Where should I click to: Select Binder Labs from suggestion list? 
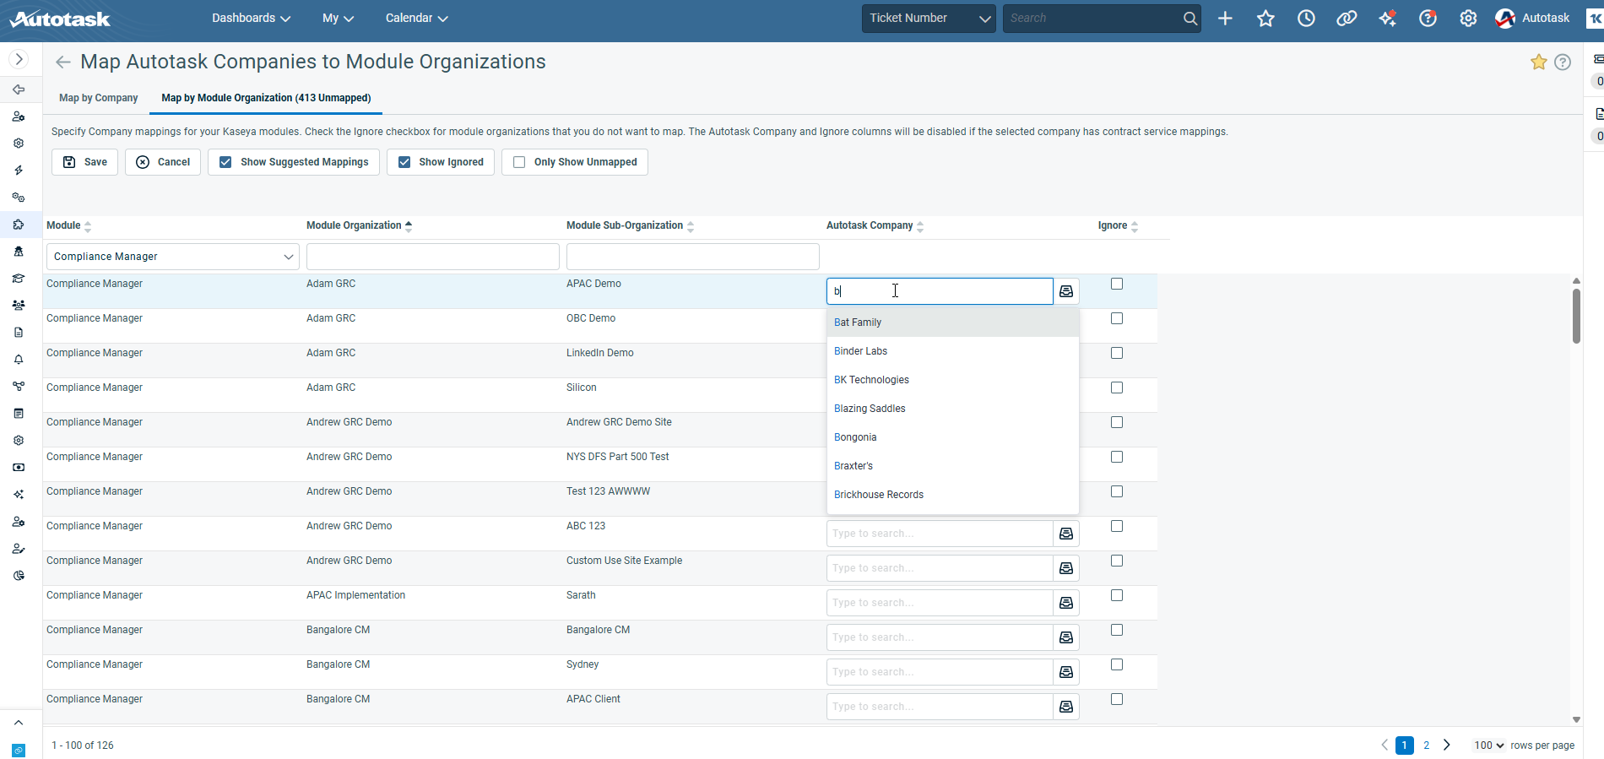click(x=860, y=351)
